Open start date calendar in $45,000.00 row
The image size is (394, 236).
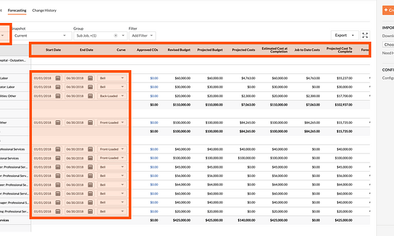(58, 167)
